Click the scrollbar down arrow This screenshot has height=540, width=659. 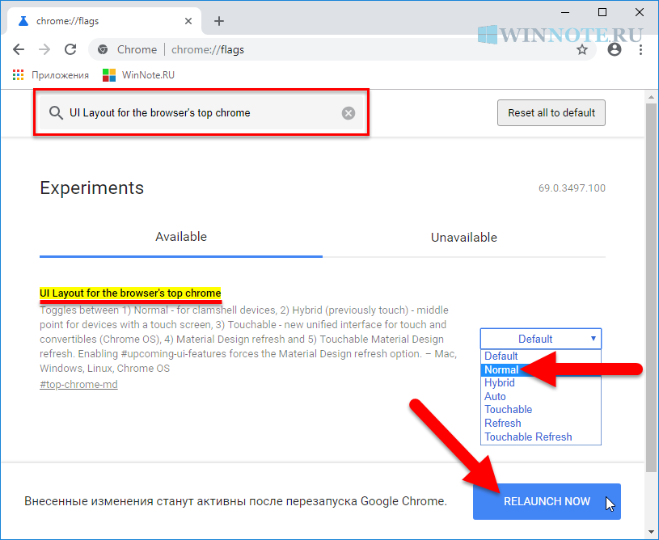coord(652,533)
